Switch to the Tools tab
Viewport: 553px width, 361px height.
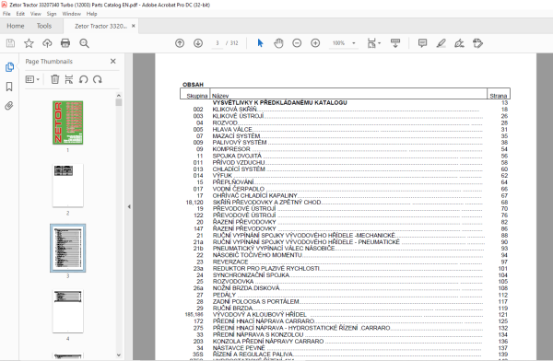tap(44, 26)
